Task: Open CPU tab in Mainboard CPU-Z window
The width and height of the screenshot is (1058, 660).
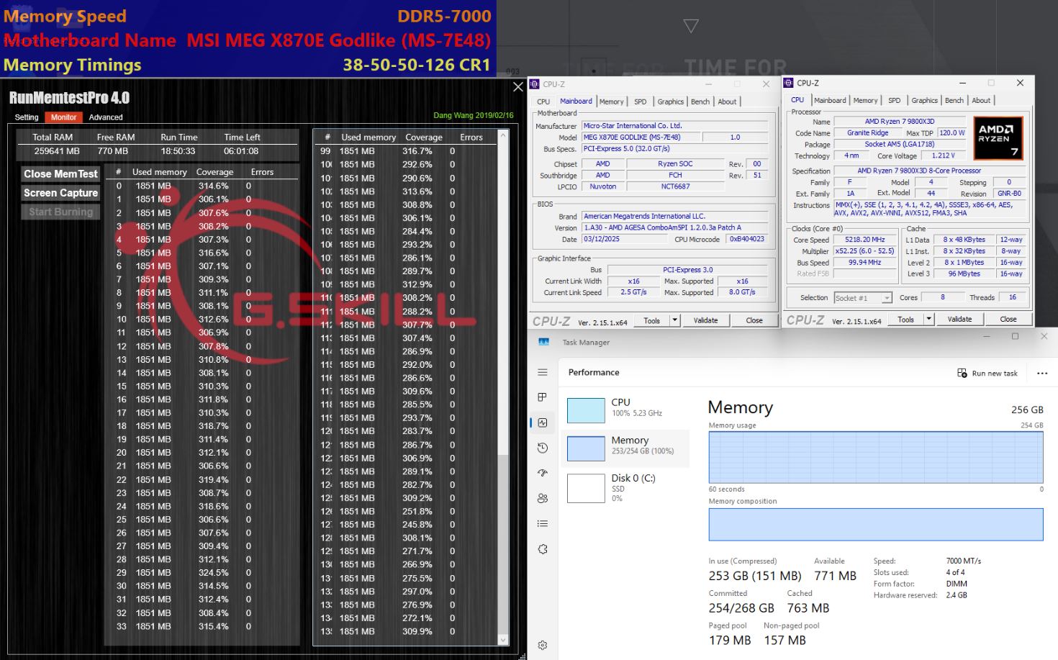Action: [543, 101]
